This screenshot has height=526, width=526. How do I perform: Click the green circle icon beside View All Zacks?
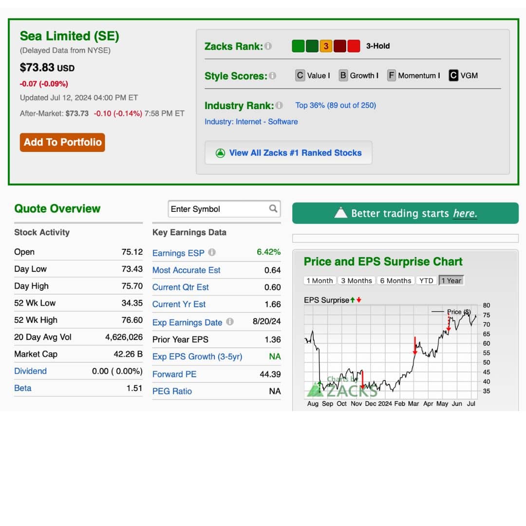click(220, 153)
